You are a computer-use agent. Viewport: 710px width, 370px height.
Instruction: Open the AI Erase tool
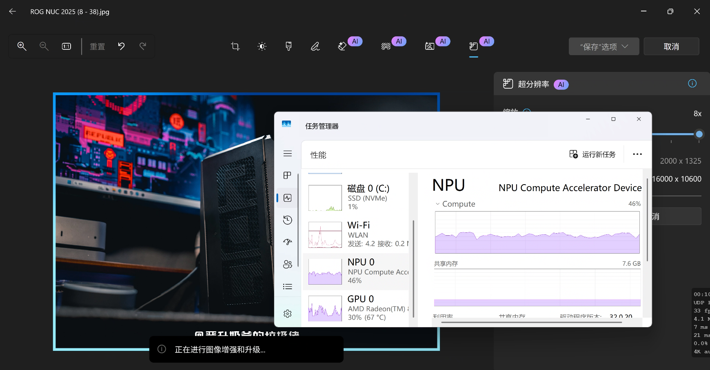(x=342, y=46)
